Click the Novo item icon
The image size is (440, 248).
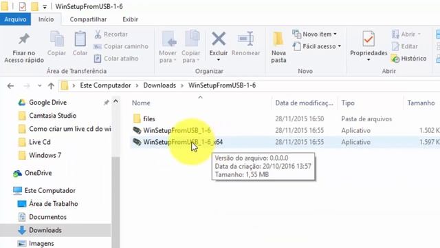point(296,34)
